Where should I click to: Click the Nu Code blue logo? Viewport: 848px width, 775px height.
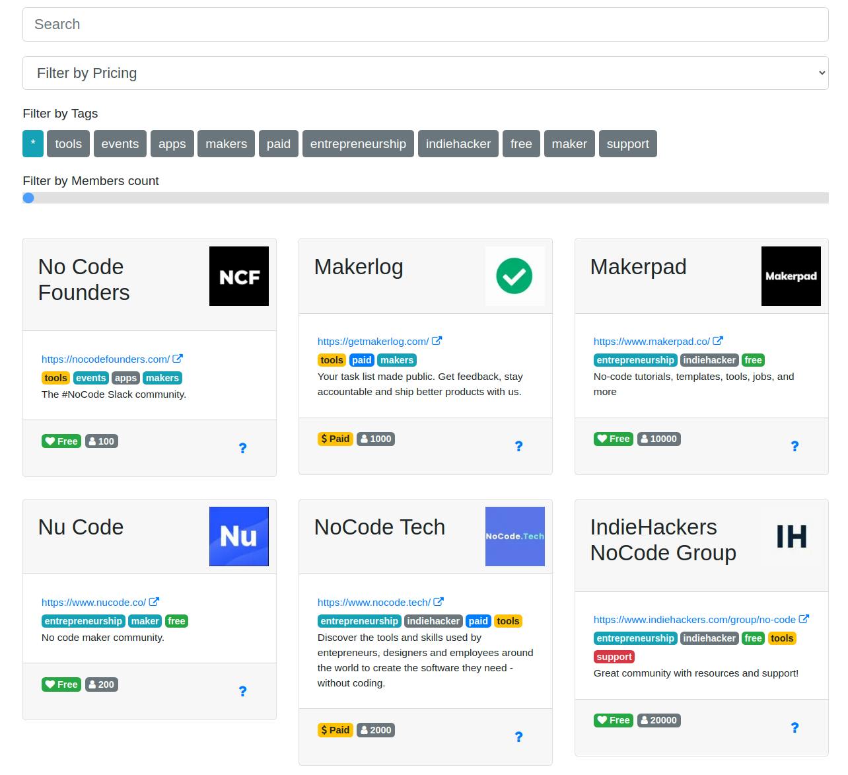click(239, 536)
